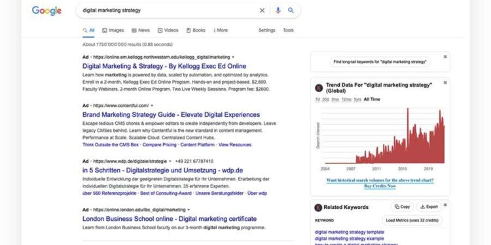Image resolution: width=491 pixels, height=245 pixels.
Task: Select All Time trend range
Action: (x=372, y=99)
